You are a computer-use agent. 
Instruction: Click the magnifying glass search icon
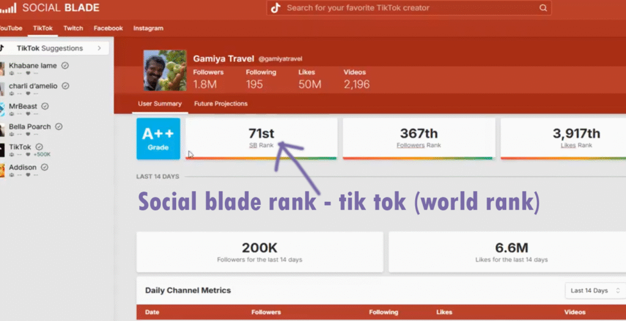pos(542,8)
